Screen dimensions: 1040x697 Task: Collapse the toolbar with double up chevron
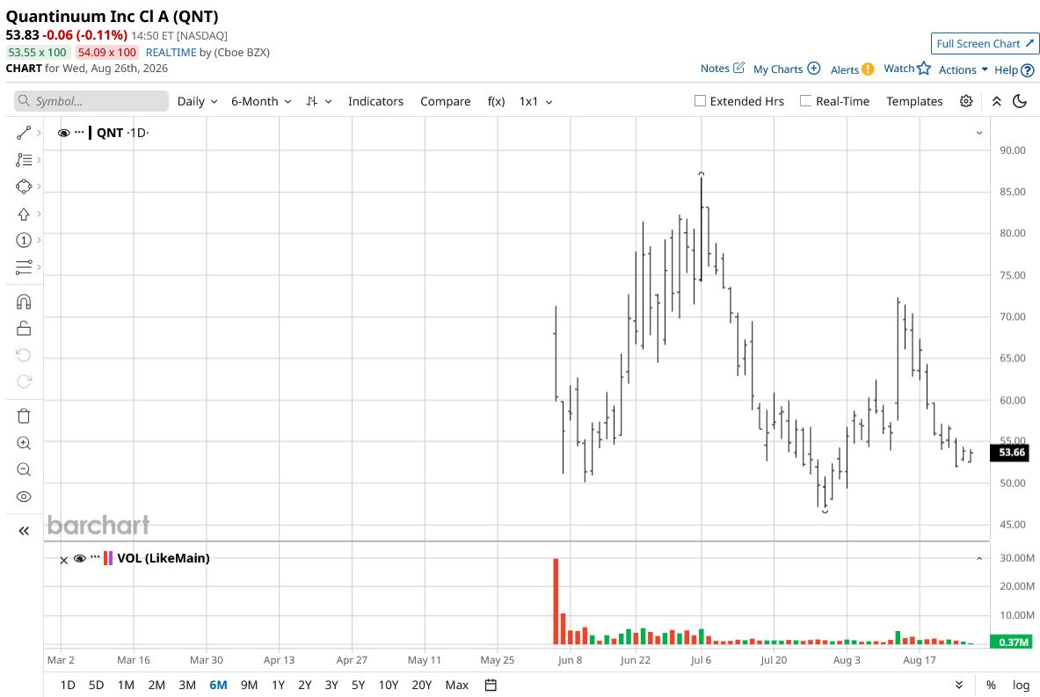(x=996, y=101)
